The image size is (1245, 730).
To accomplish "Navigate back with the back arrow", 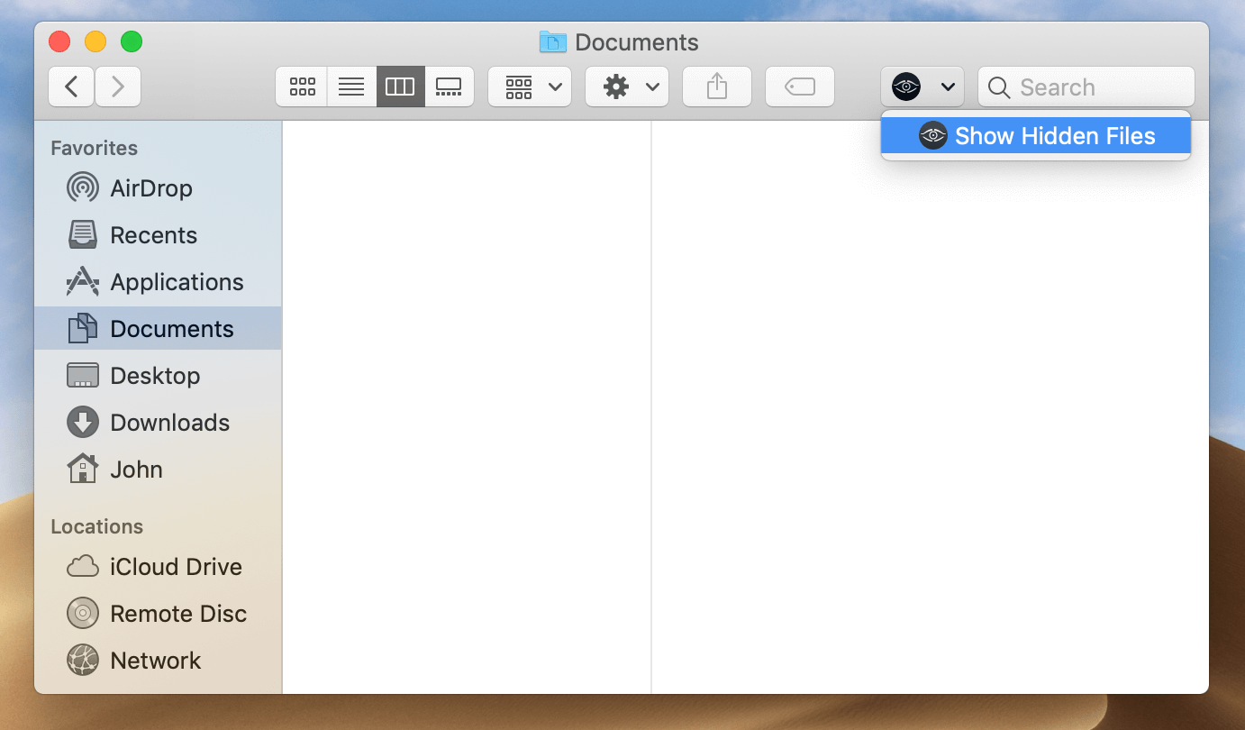I will click(x=70, y=87).
